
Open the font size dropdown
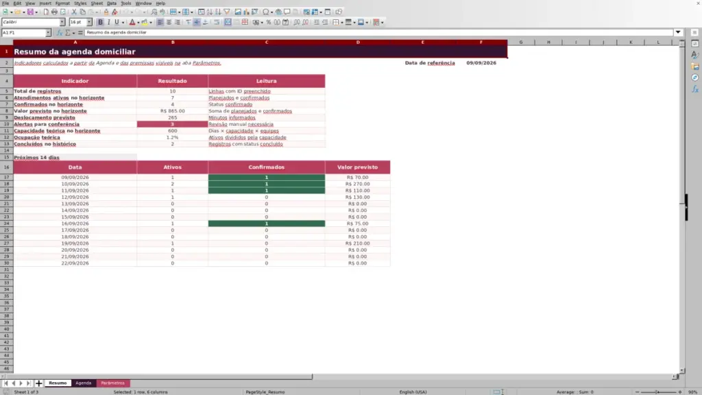(89, 23)
